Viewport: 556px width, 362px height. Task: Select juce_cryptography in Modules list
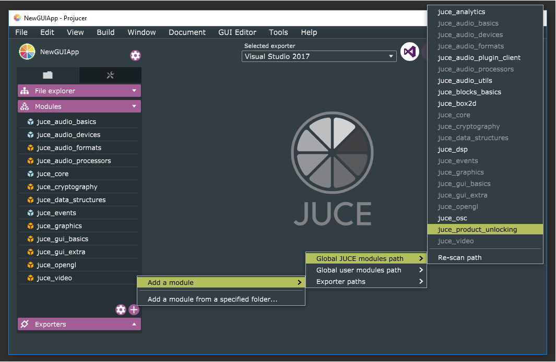79,187
